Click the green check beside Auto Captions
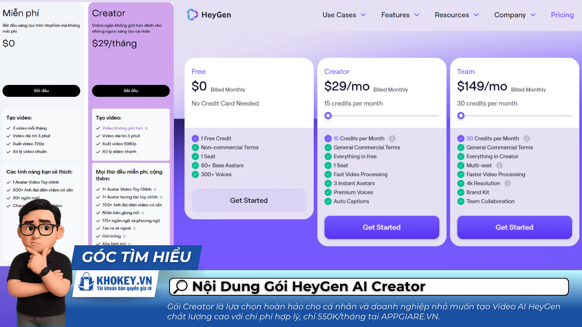582x327 pixels. [328, 201]
